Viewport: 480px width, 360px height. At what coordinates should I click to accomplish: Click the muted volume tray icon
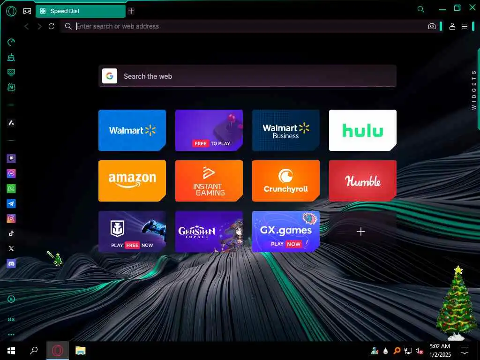coord(420,351)
